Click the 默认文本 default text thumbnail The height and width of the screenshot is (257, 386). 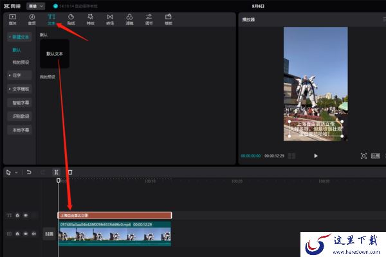click(55, 53)
